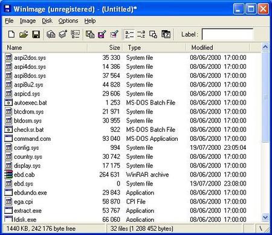Click the Save floppy disk icon
The height and width of the screenshot is (235, 272).
tap(36, 34)
